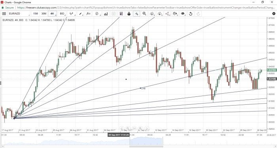Open the f(x) indicators menu
Viewport: 277px width, 148px height.
pos(89,13)
